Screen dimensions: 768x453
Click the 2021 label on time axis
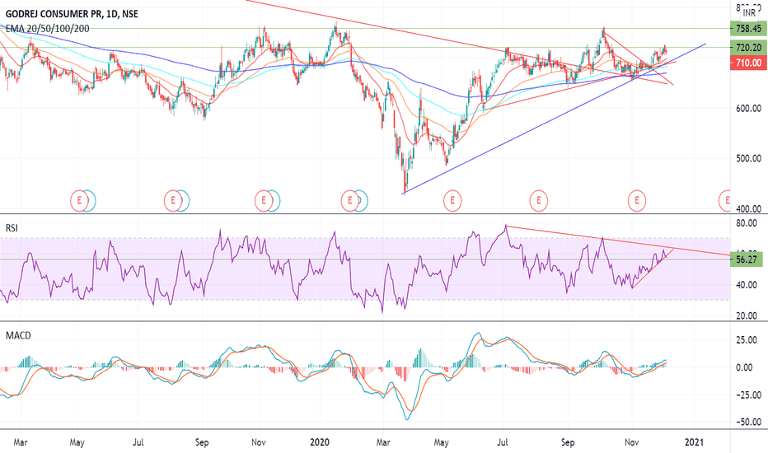694,442
